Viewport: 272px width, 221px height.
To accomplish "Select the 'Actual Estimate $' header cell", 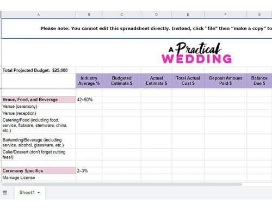I will click(156, 81).
